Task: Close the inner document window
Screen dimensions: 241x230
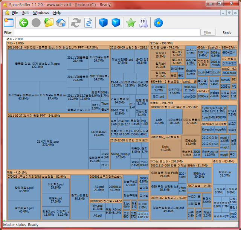Action: pos(235,13)
